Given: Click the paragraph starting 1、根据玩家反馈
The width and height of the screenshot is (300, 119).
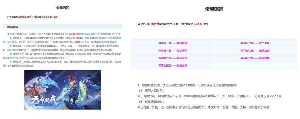Looking at the screenshot, I should pyautogui.click(x=187, y=85).
